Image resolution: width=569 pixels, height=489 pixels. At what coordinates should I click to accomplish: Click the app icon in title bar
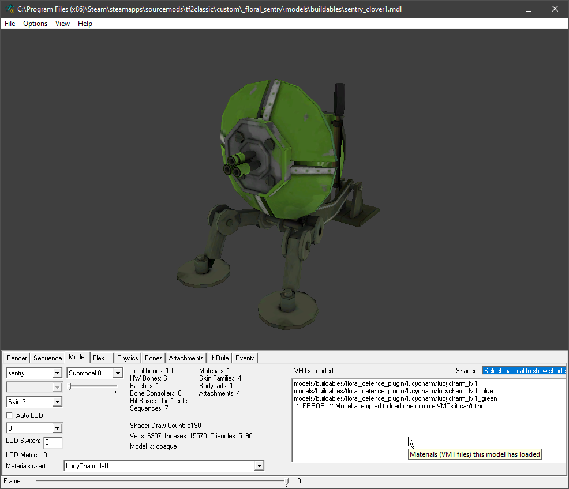pyautogui.click(x=10, y=9)
